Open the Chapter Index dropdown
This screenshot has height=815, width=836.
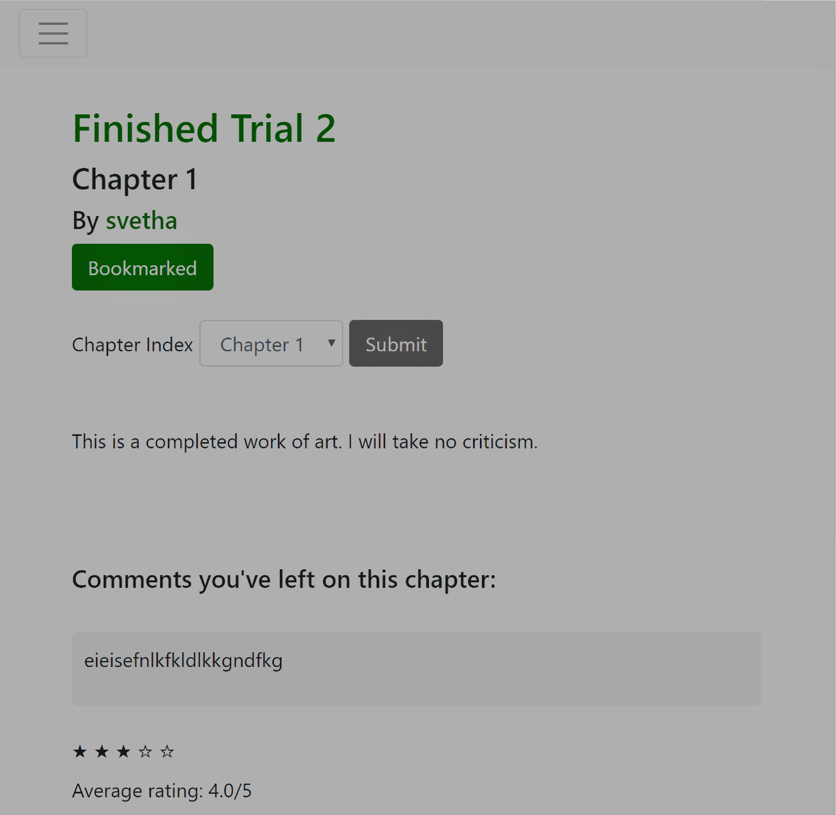(271, 343)
